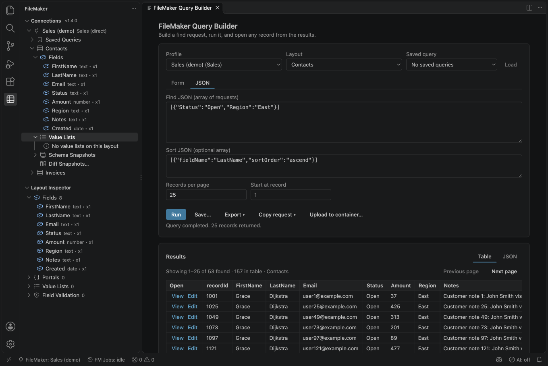Screen dimensions: 548x366
Task: Collapse the Value Lists node under Contacts
Action: coord(35,137)
